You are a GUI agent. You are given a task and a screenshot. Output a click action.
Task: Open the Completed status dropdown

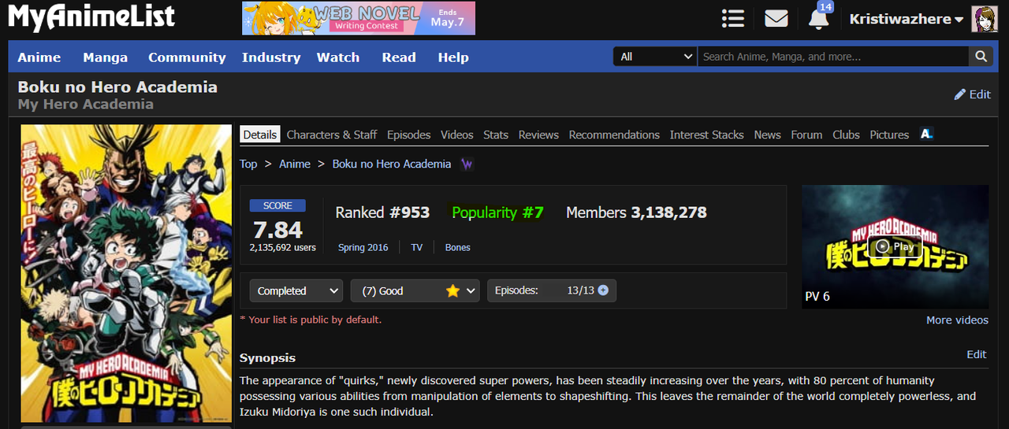point(296,290)
